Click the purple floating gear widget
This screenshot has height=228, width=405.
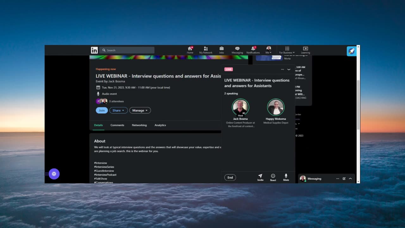click(54, 174)
